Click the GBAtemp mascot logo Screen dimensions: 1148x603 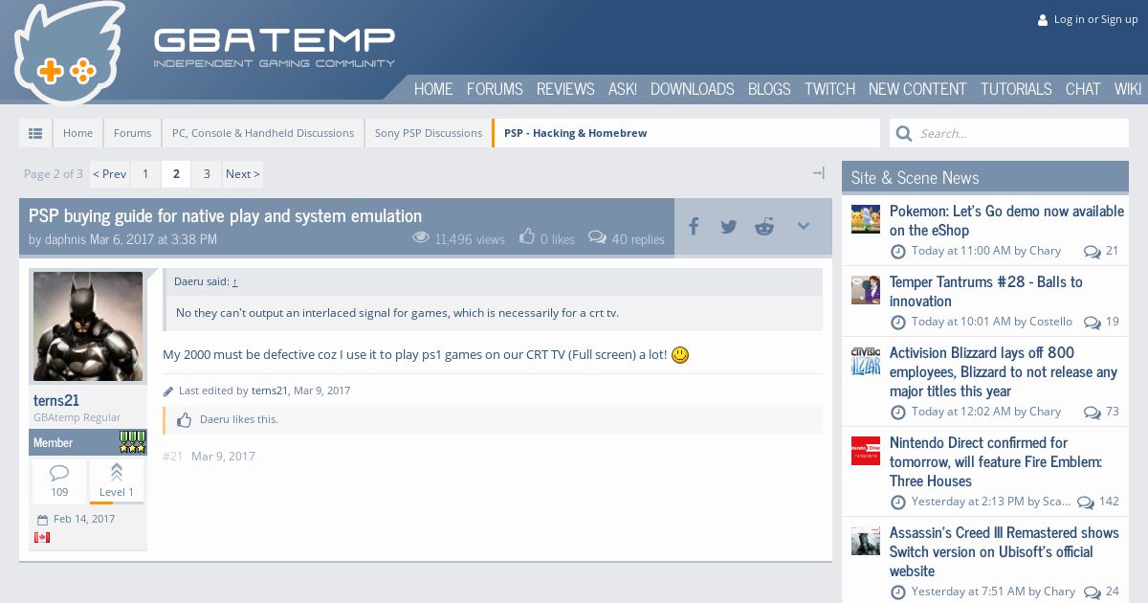pos(69,53)
